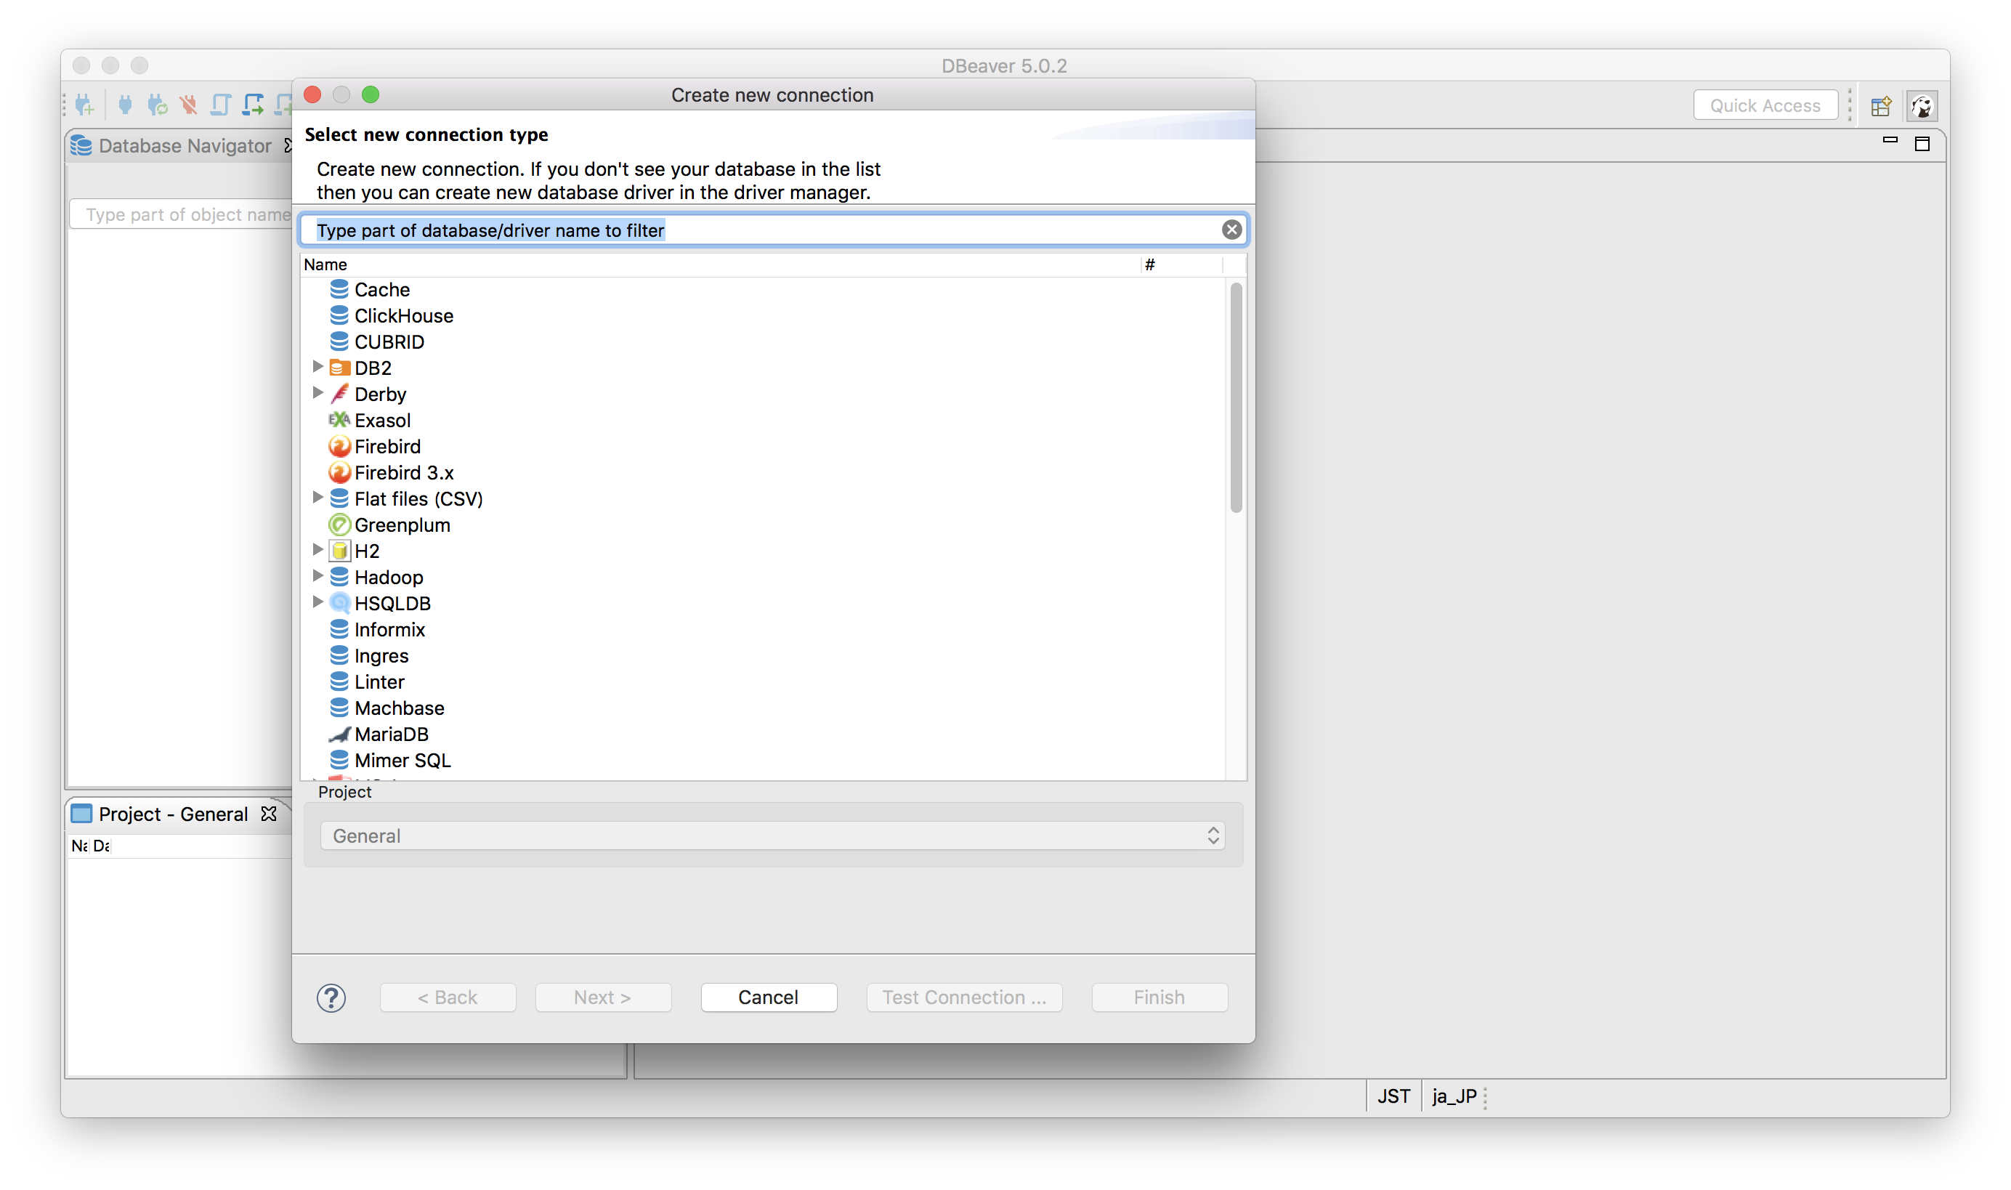2011x1190 pixels.
Task: Select Firebird in the driver list
Action: pos(387,446)
